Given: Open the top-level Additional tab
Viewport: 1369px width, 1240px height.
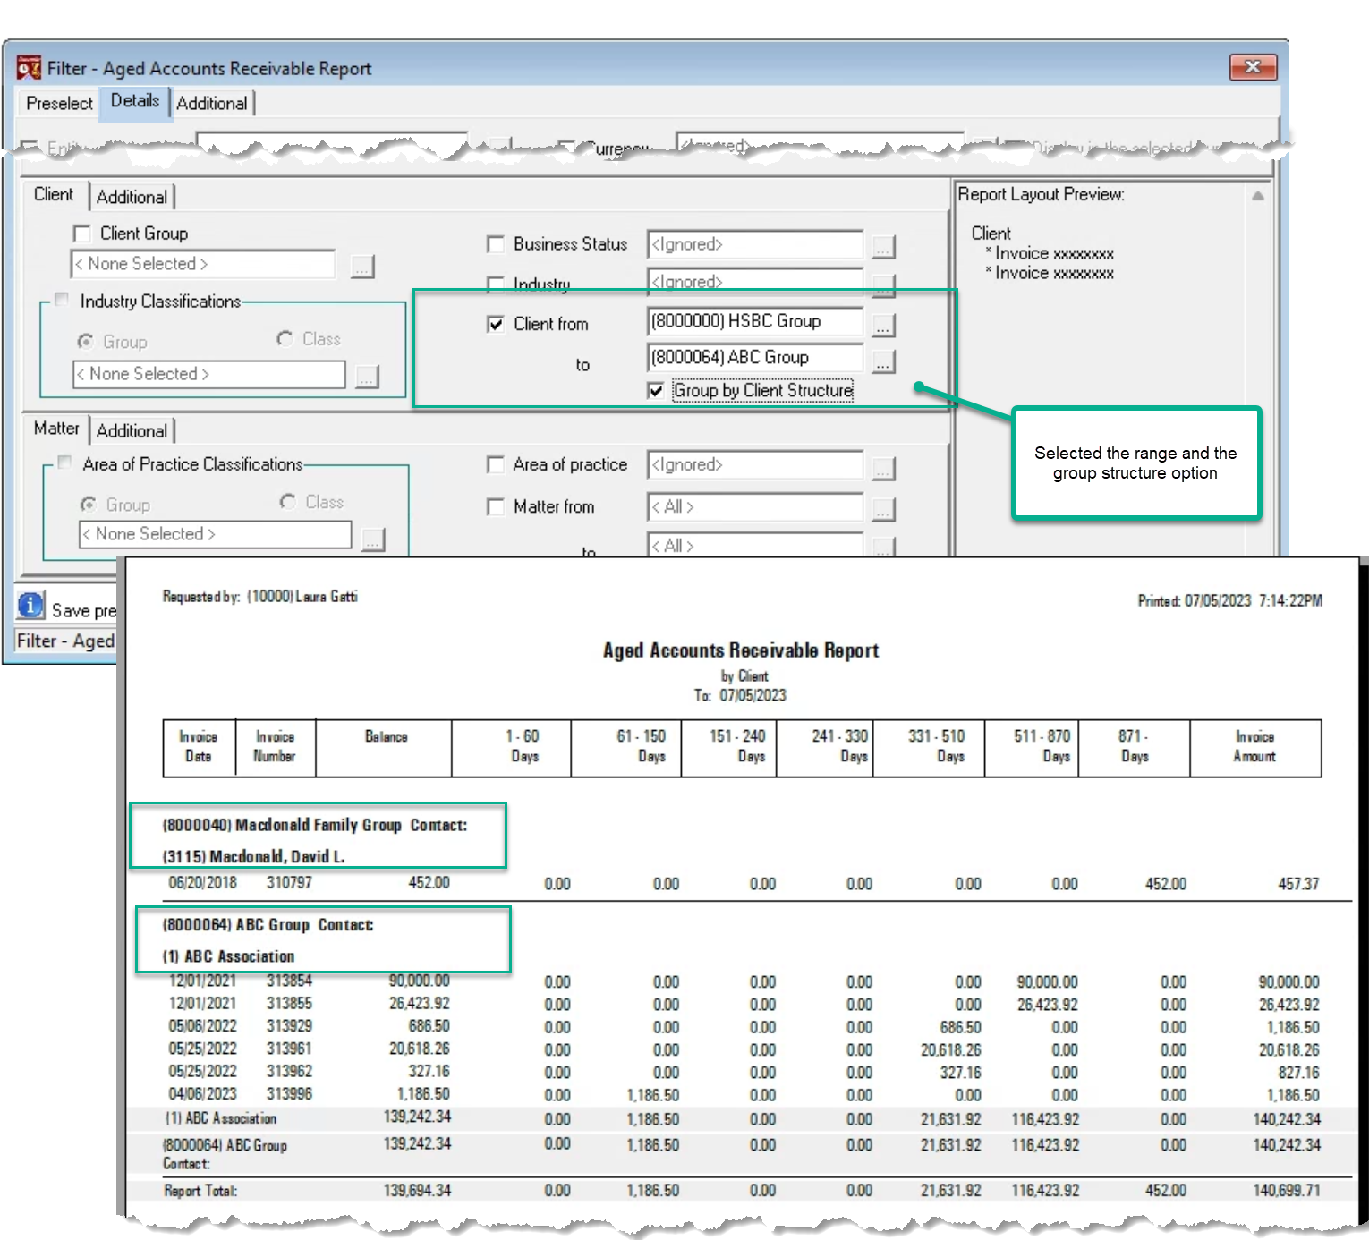Looking at the screenshot, I should click(212, 103).
